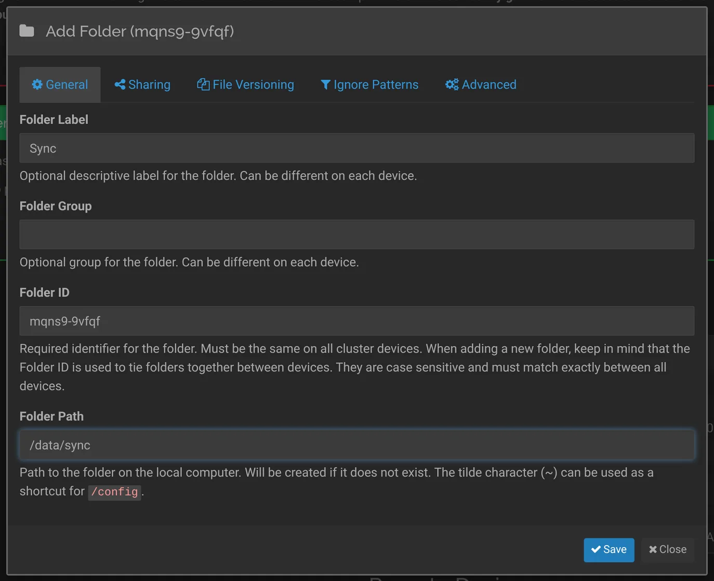
Task: Click the funnel icon beside Ignore Patterns
Action: pyautogui.click(x=325, y=85)
